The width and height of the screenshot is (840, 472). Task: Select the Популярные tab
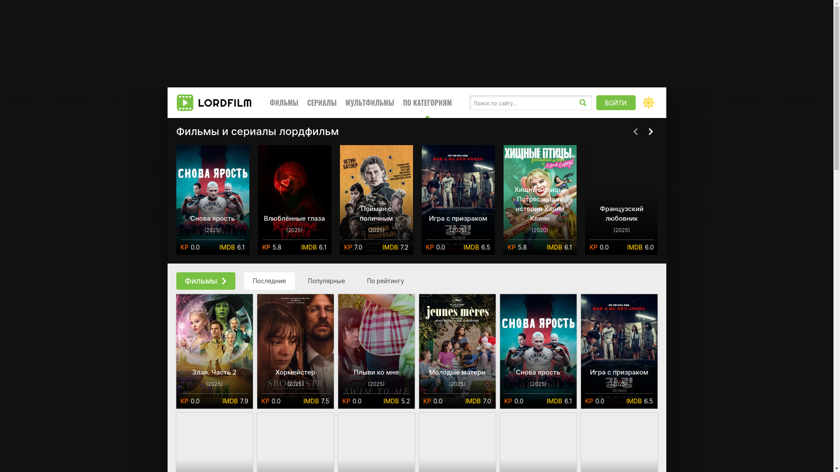326,281
